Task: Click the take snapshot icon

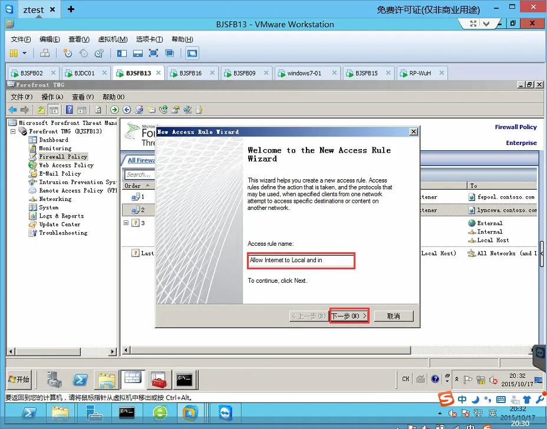Action: click(67, 53)
